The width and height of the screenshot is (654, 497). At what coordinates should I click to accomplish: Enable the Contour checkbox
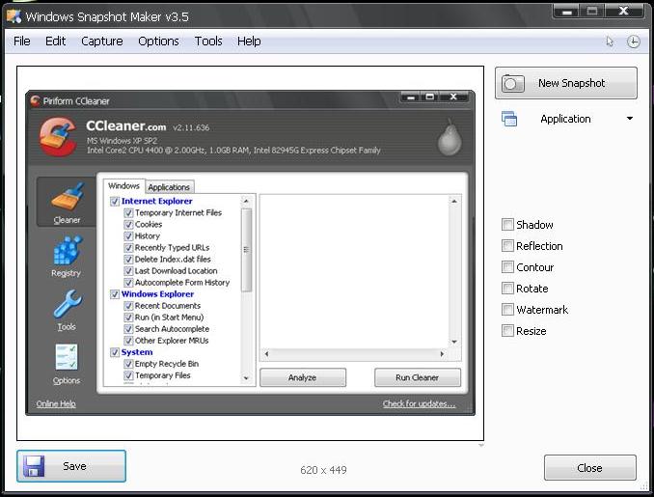507,267
